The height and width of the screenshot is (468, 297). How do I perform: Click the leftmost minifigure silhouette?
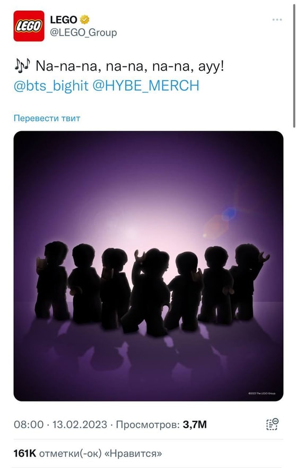tap(51, 280)
